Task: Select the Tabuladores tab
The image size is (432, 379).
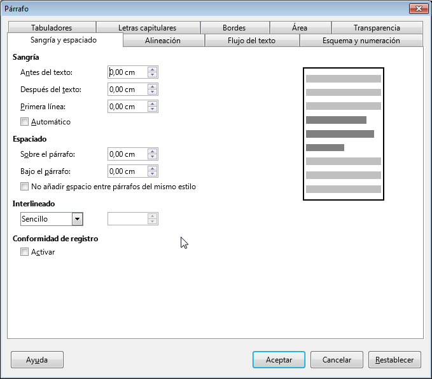Action: coord(52,28)
